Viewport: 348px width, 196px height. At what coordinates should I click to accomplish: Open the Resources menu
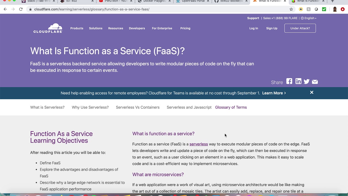click(116, 28)
